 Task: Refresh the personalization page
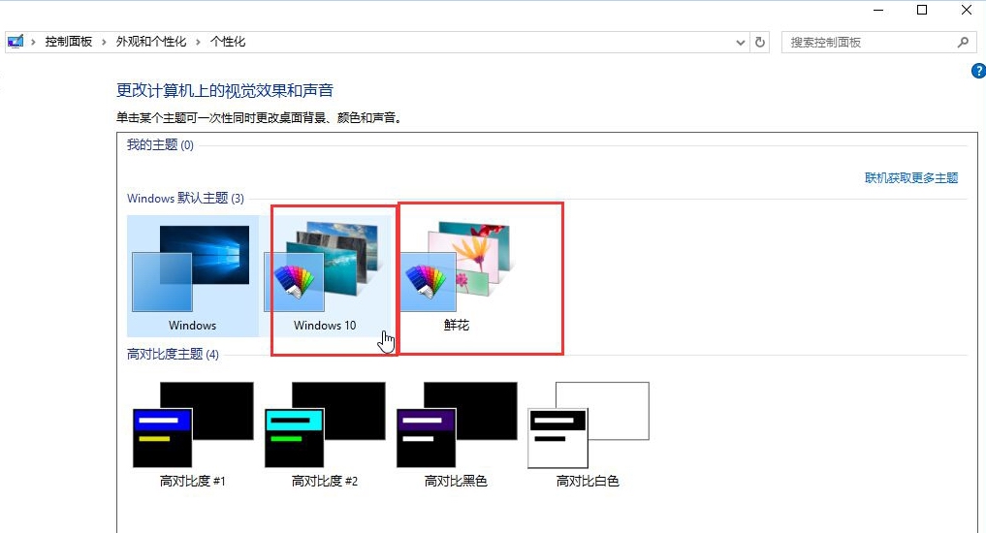click(760, 42)
